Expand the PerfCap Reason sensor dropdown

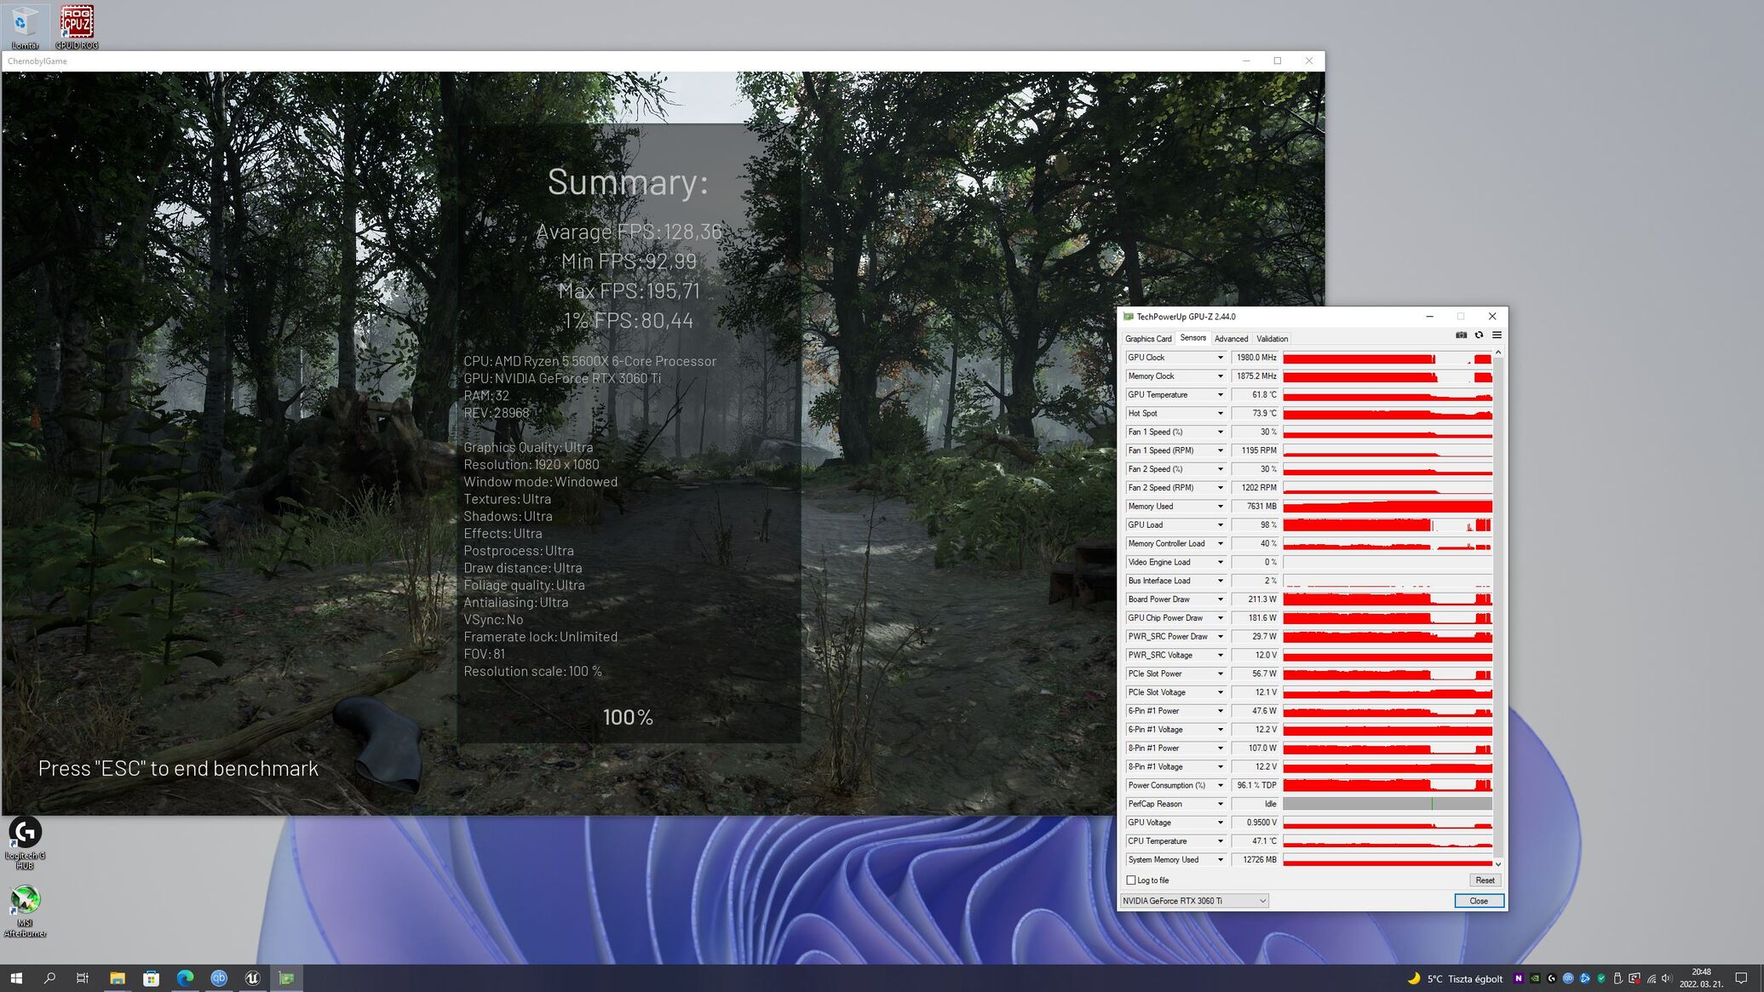coord(1220,804)
